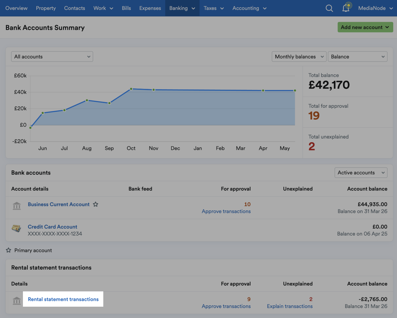Expand the MediaNode account menu
Image resolution: width=397 pixels, height=318 pixels.
(375, 8)
